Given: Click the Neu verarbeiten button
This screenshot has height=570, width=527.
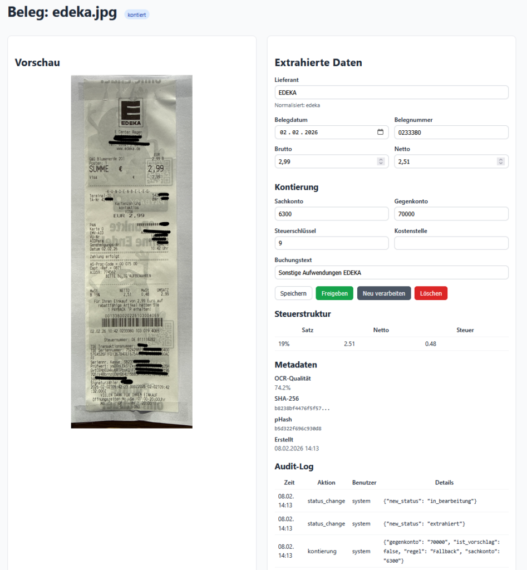Looking at the screenshot, I should point(384,293).
